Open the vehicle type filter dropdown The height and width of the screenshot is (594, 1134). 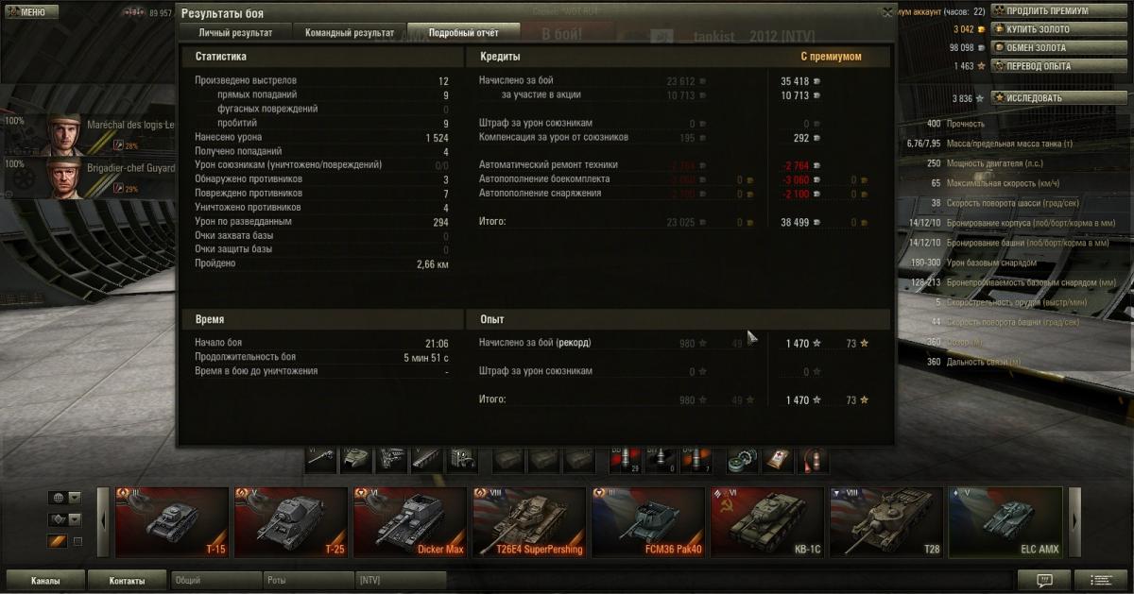[65, 519]
